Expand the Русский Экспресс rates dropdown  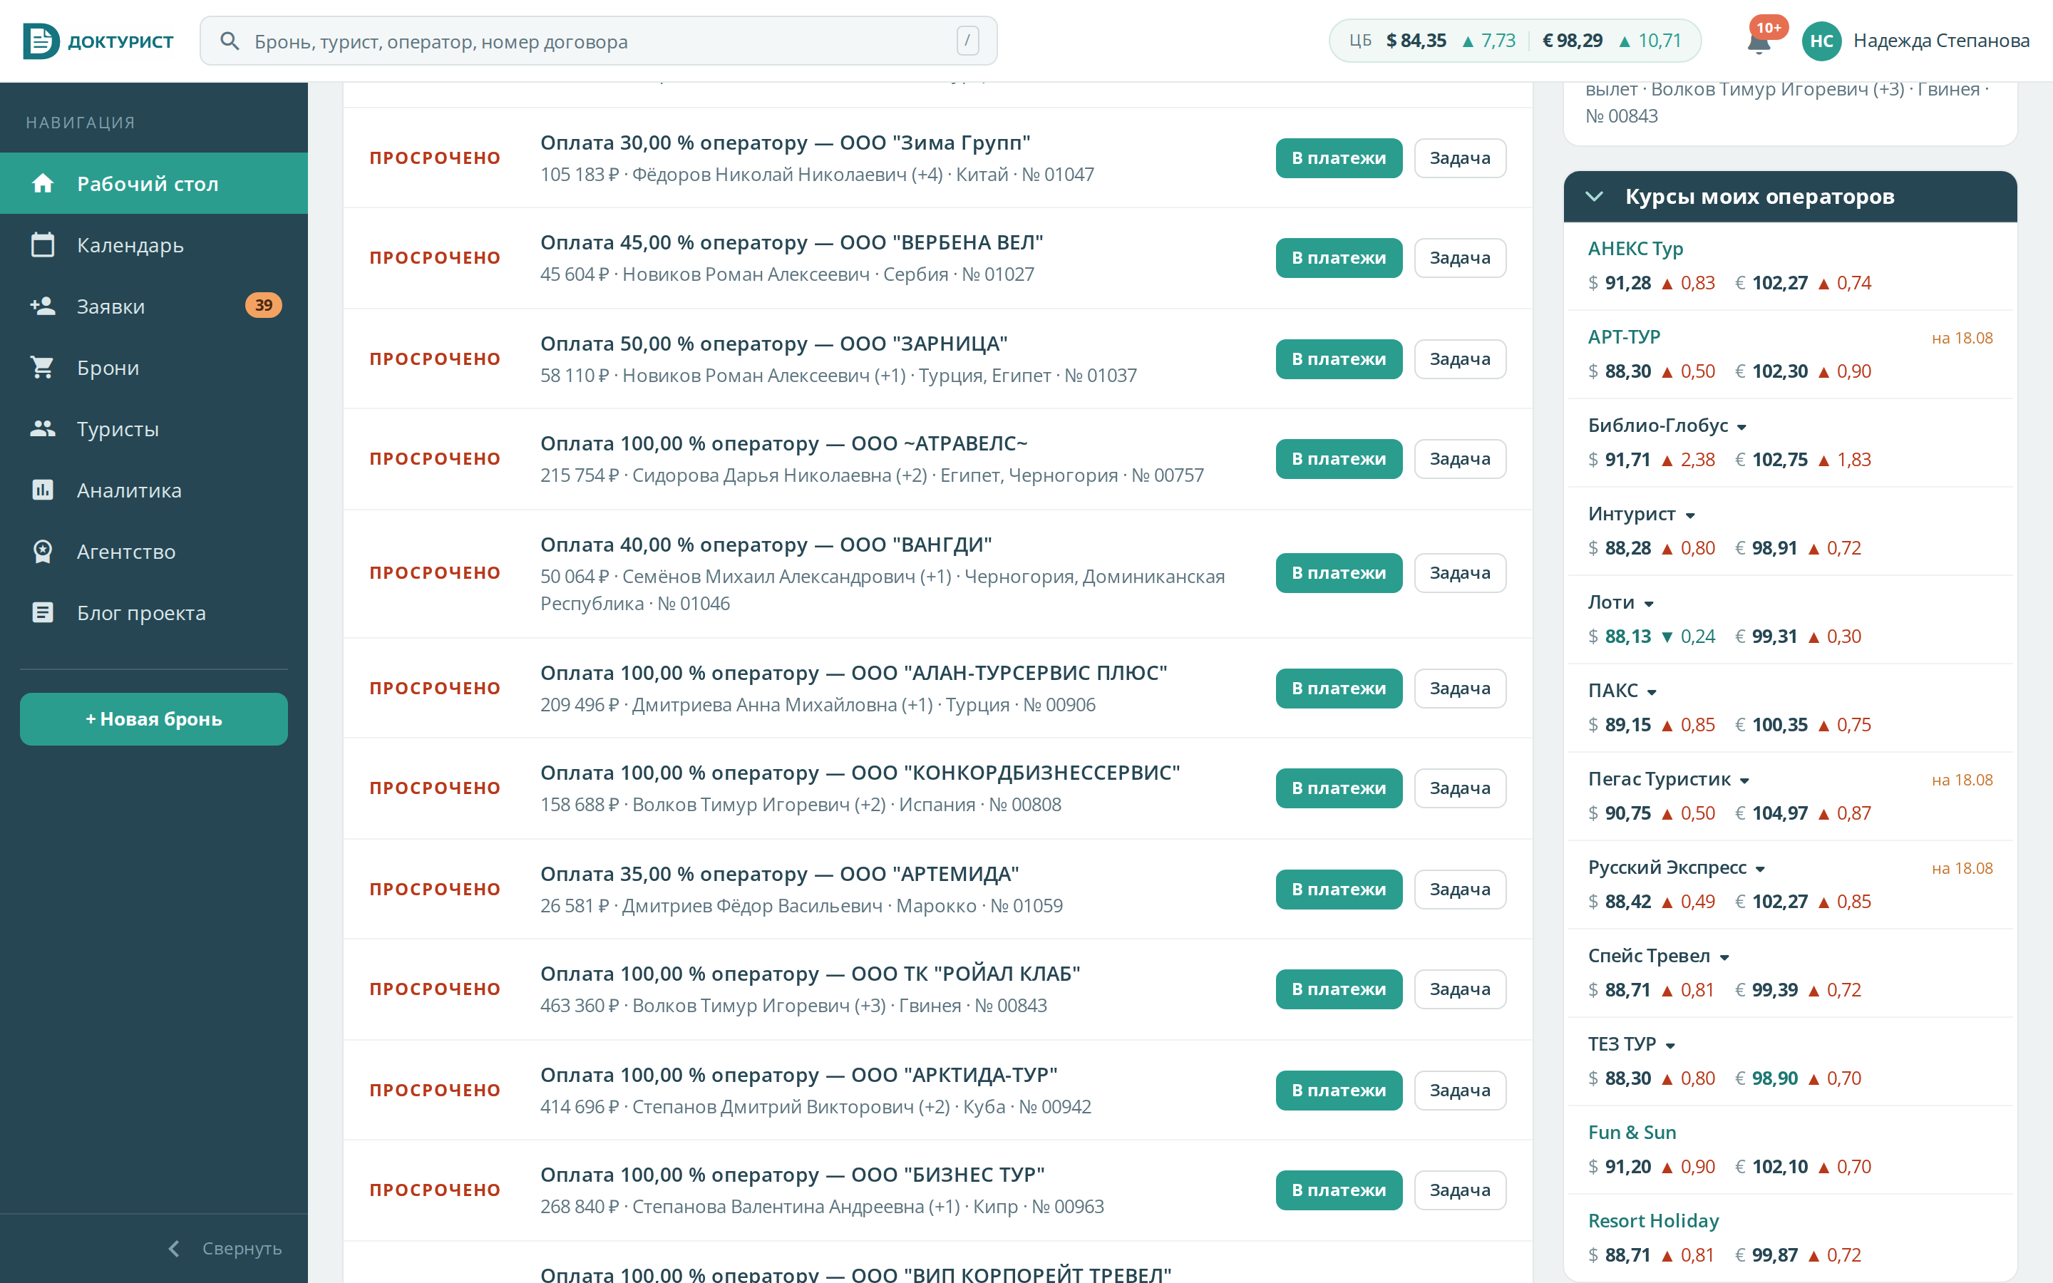click(1760, 869)
